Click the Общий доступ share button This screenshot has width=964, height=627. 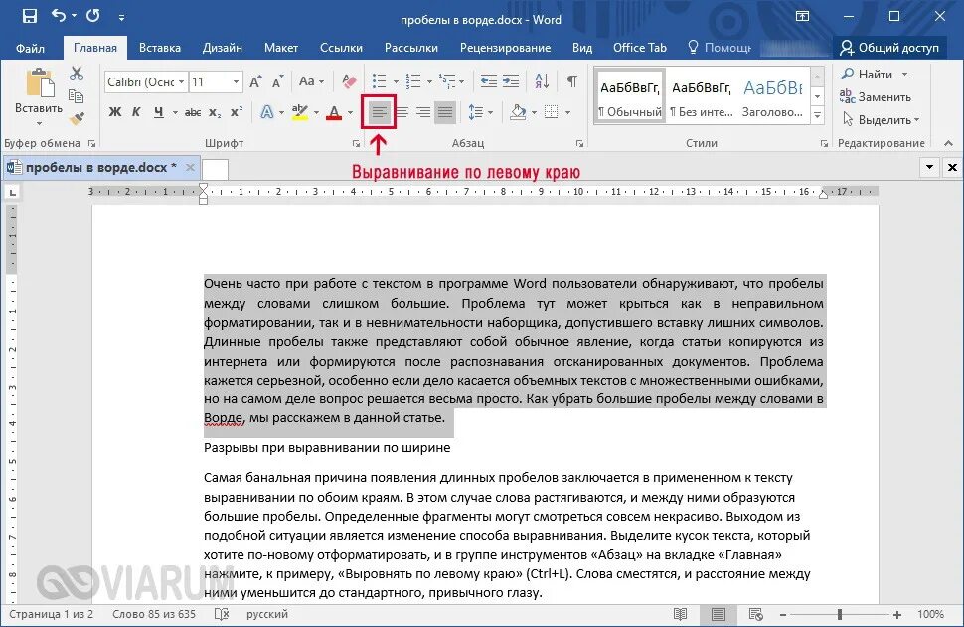tap(889, 48)
